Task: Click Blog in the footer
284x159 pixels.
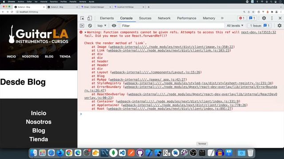Action: [x=39, y=131]
